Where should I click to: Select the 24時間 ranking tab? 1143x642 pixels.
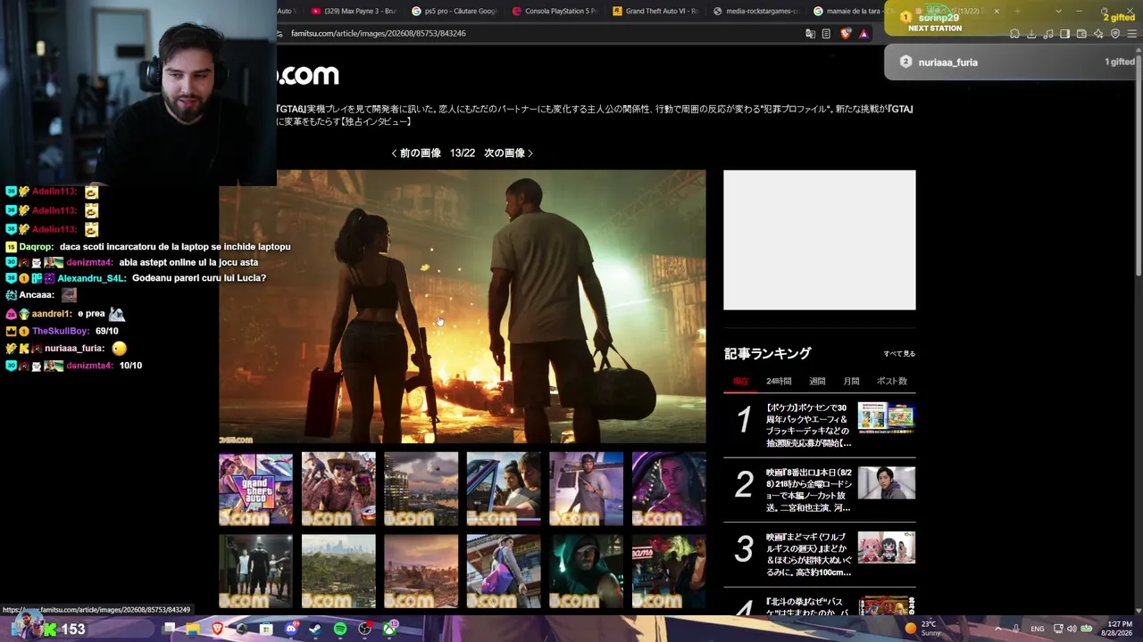pyautogui.click(x=779, y=382)
